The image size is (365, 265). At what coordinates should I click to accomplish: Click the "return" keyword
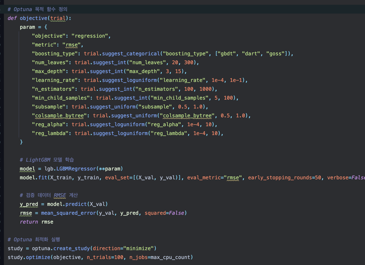click(29, 222)
